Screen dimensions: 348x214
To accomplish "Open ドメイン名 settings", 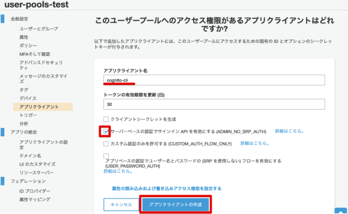I will point(30,156).
